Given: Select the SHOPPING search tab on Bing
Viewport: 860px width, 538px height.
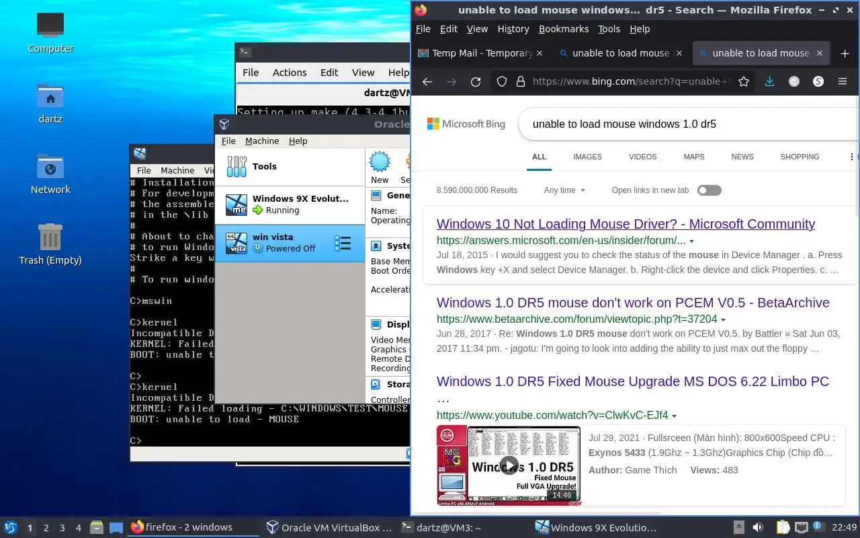Looking at the screenshot, I should point(800,157).
